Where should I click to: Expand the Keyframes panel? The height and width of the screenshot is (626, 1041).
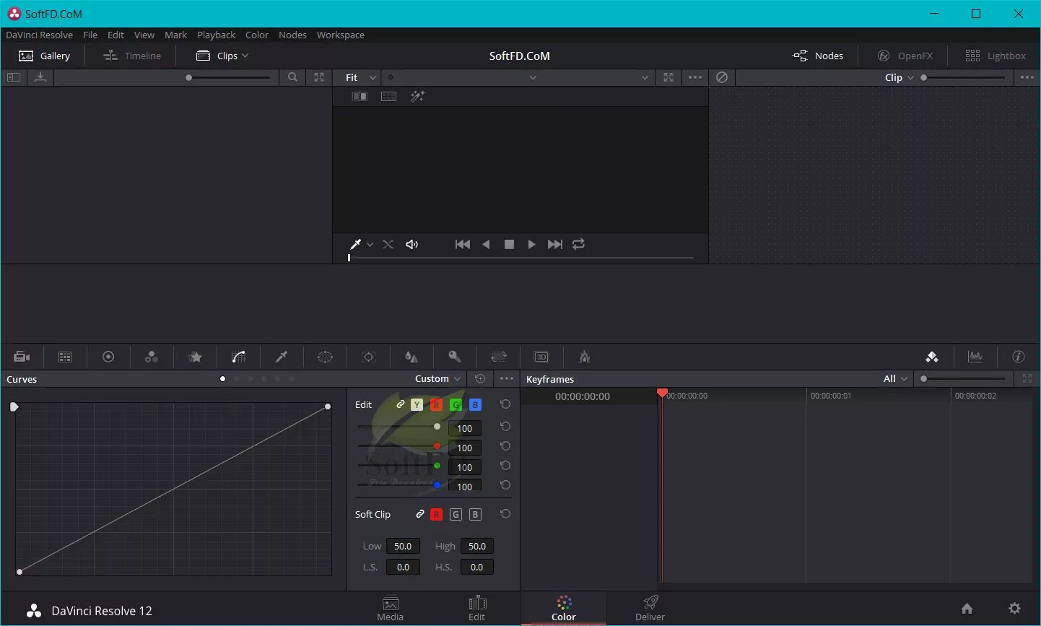point(1027,378)
